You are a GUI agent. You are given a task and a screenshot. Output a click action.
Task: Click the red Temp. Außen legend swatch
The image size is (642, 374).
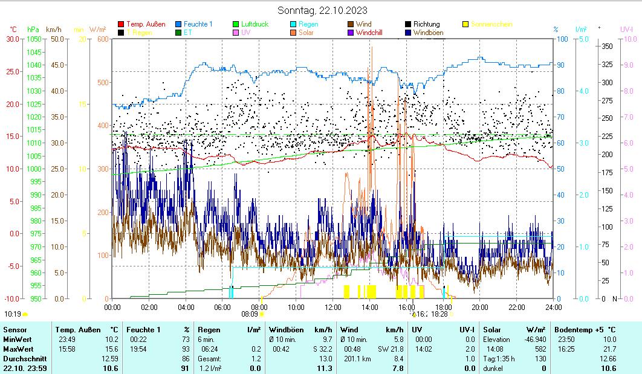122,25
